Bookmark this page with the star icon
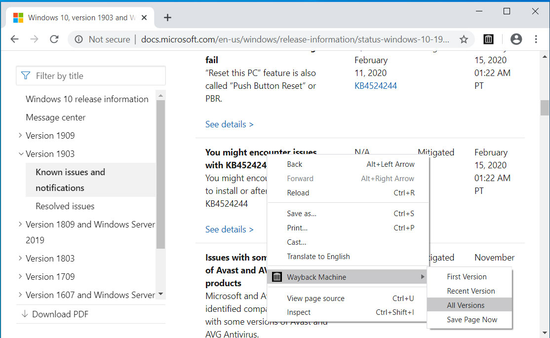550x338 pixels. (464, 39)
